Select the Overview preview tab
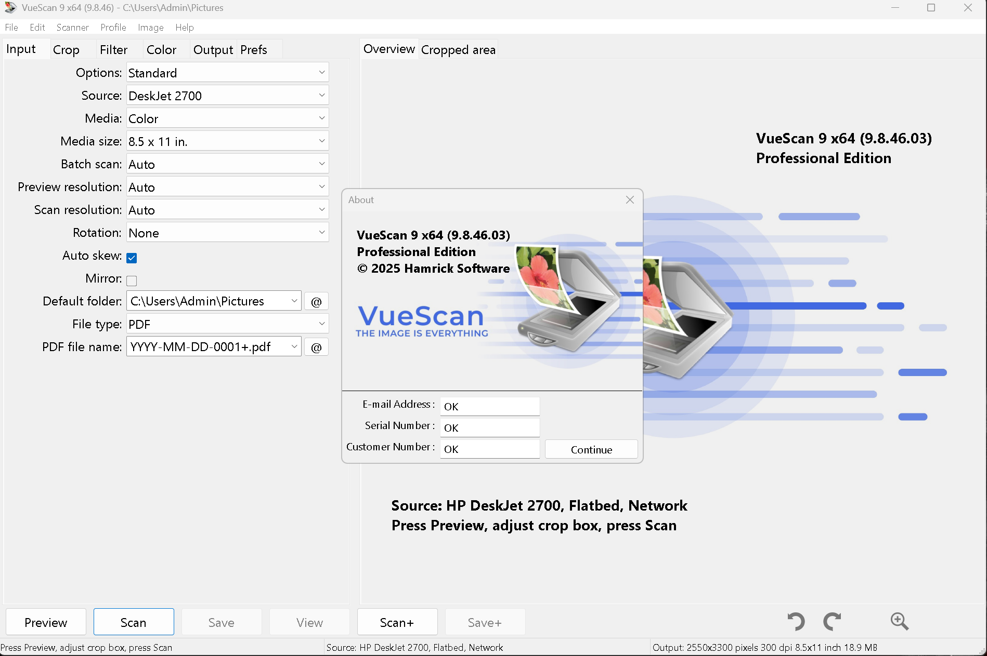Viewport: 987px width, 656px height. click(389, 49)
